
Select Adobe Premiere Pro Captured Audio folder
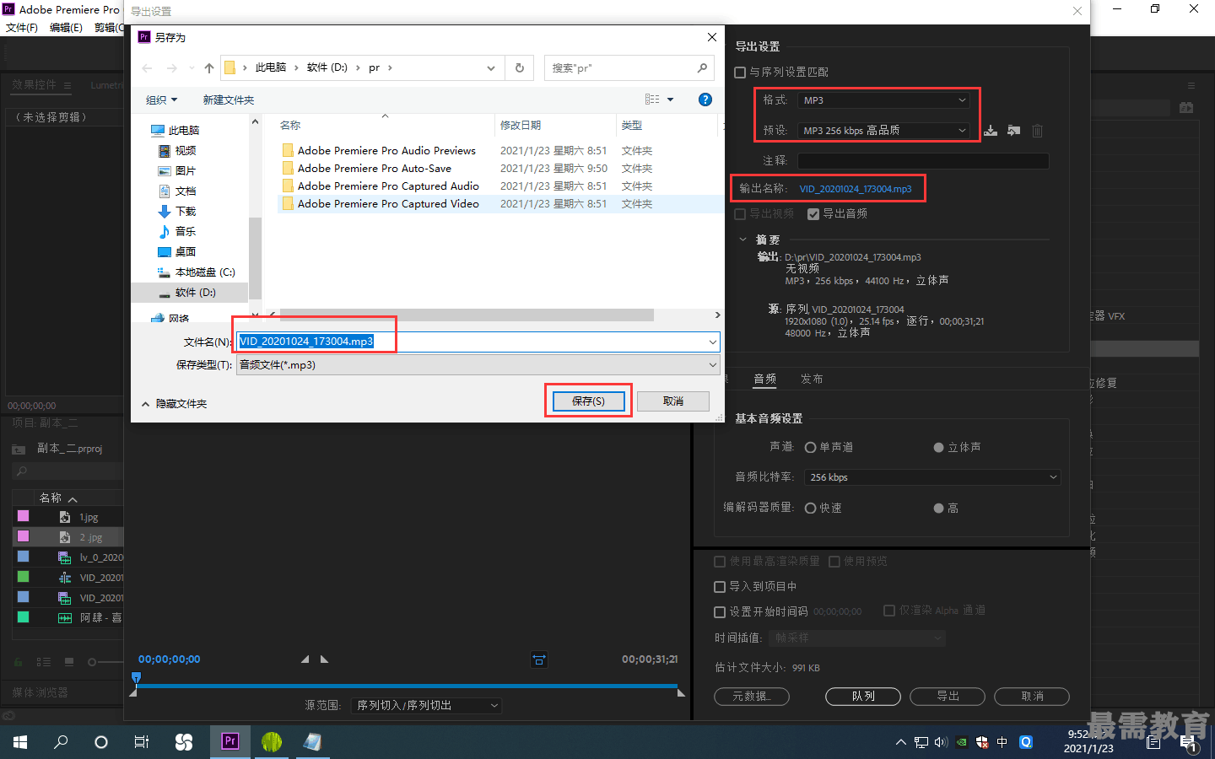[388, 186]
